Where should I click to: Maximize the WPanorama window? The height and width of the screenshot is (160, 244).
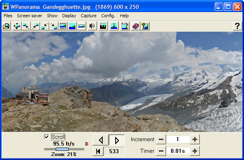228,7
